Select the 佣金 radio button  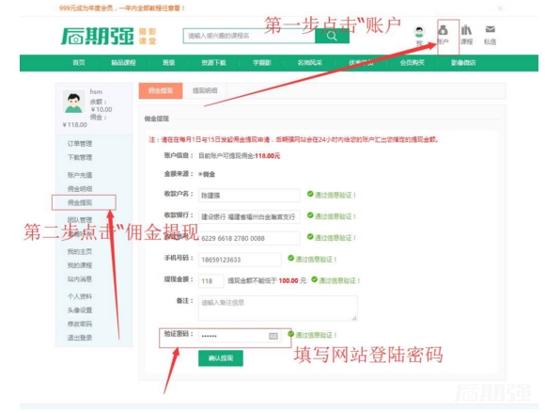coord(200,174)
